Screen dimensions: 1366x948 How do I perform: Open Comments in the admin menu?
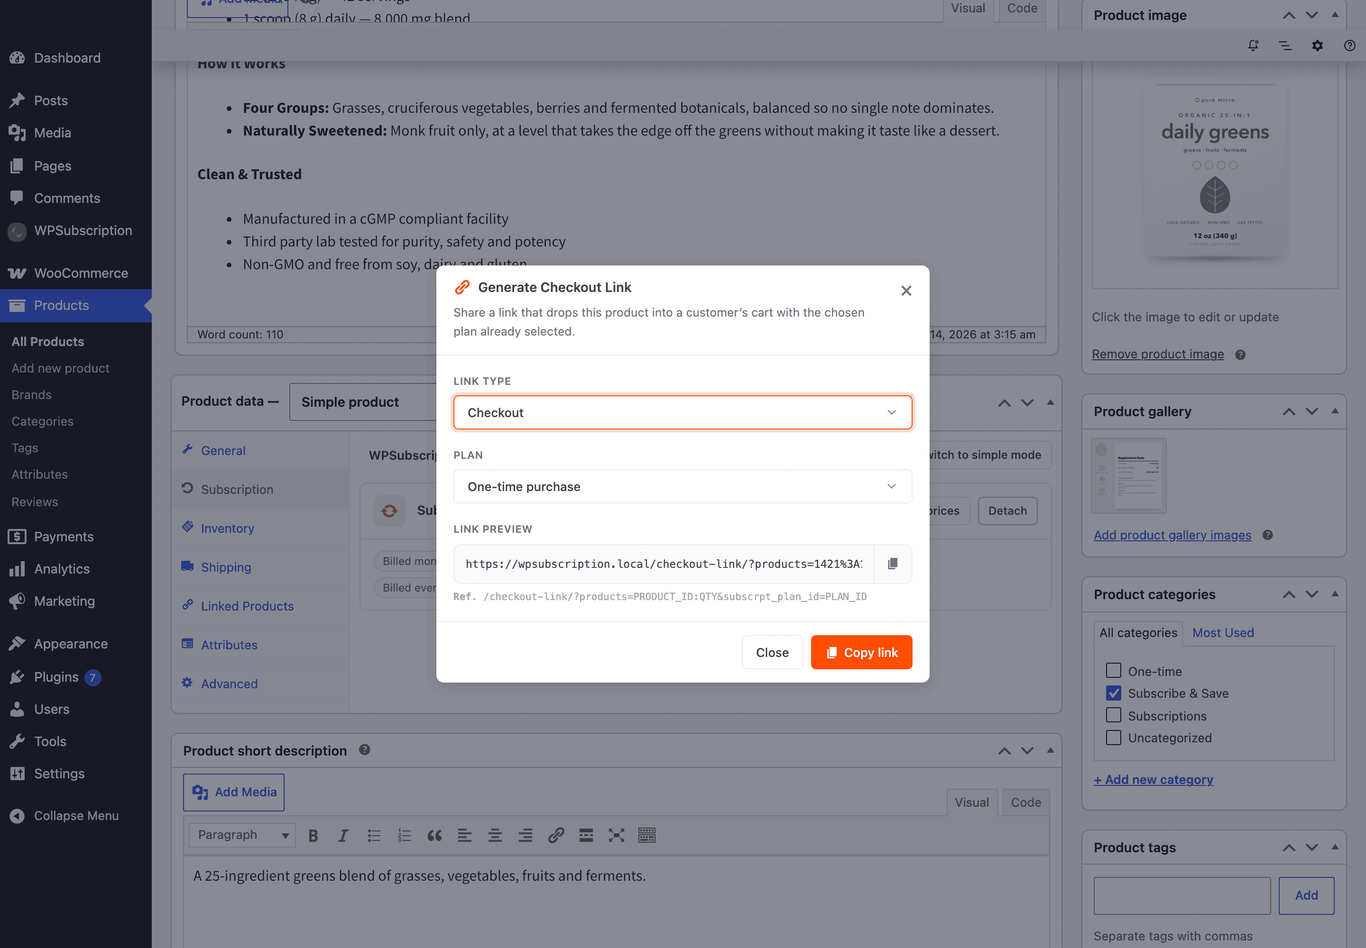pos(66,198)
